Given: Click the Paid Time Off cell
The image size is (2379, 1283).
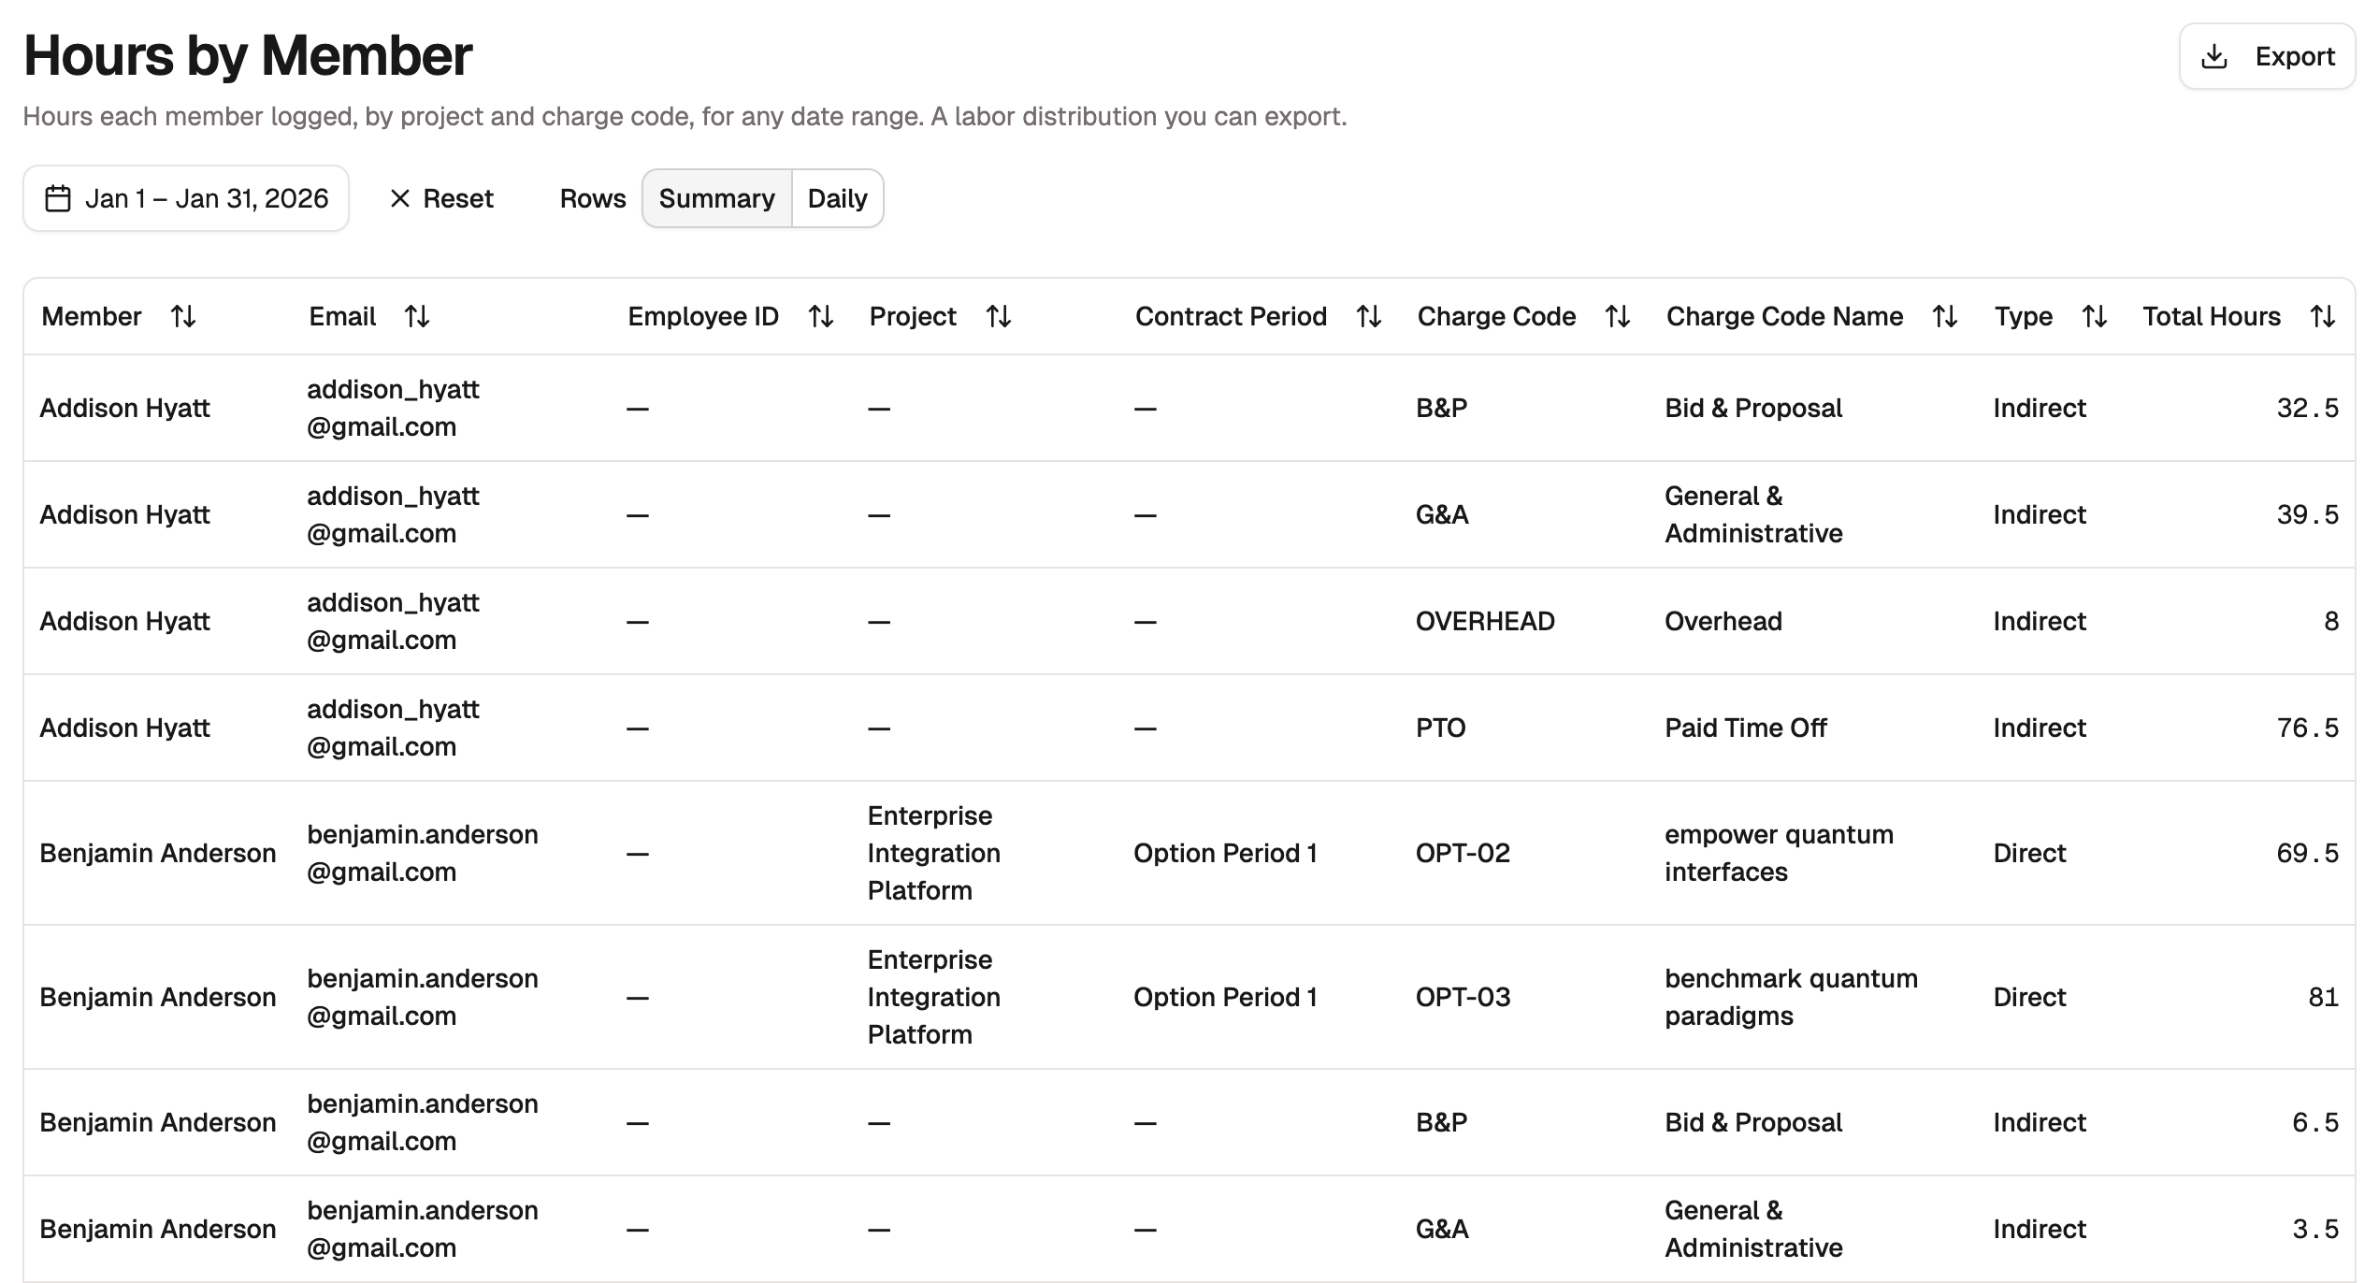Looking at the screenshot, I should 1746,728.
